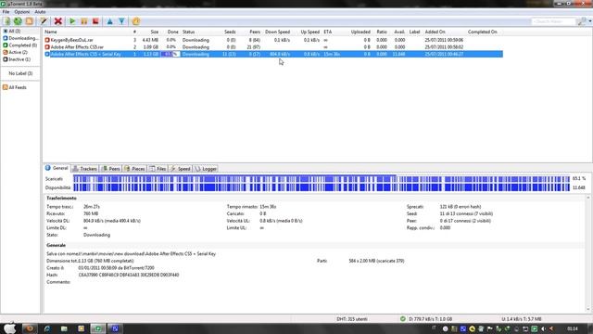Open the search provider dropdown arrow
The image size is (593, 334).
click(589, 21)
